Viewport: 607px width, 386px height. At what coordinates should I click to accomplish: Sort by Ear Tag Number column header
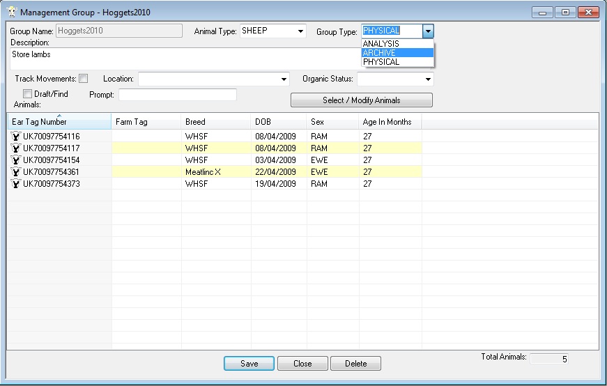(x=59, y=121)
